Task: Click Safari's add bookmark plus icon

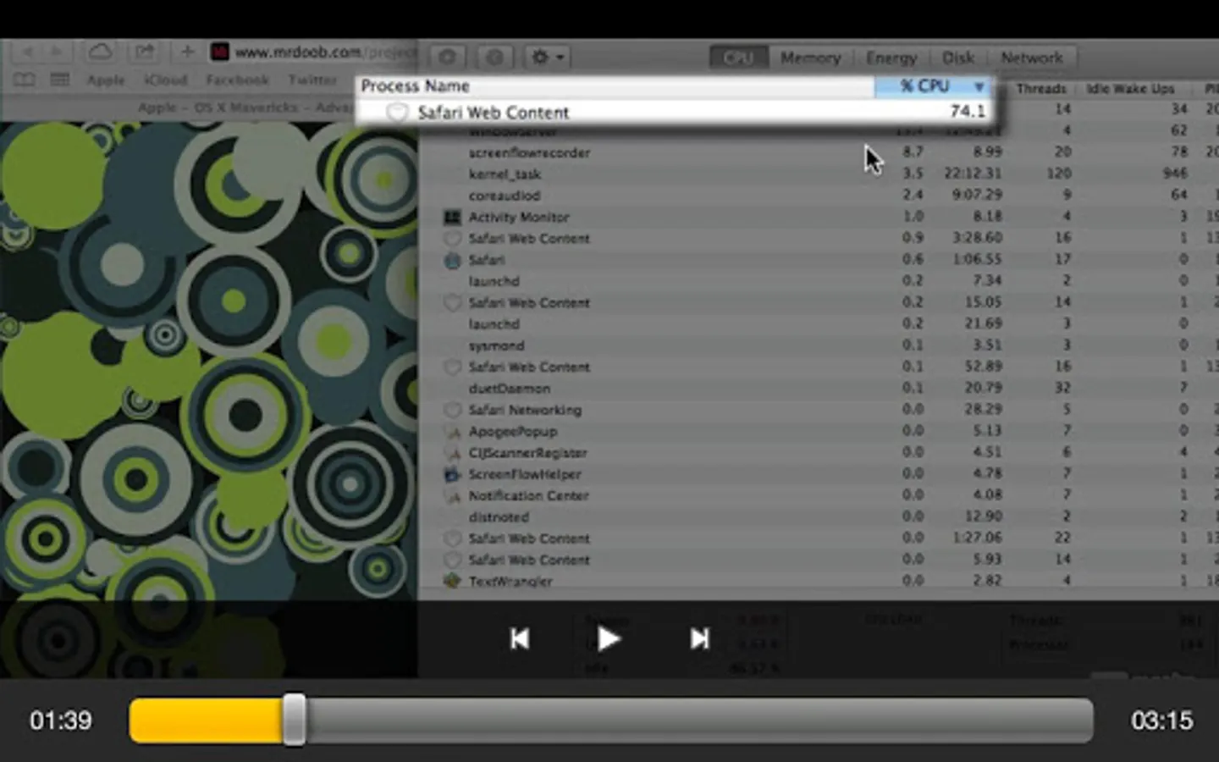Action: 187,52
